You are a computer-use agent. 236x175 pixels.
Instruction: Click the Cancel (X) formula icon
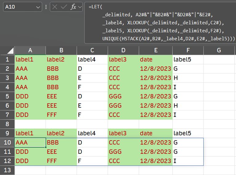pyautogui.click(x=55, y=7)
